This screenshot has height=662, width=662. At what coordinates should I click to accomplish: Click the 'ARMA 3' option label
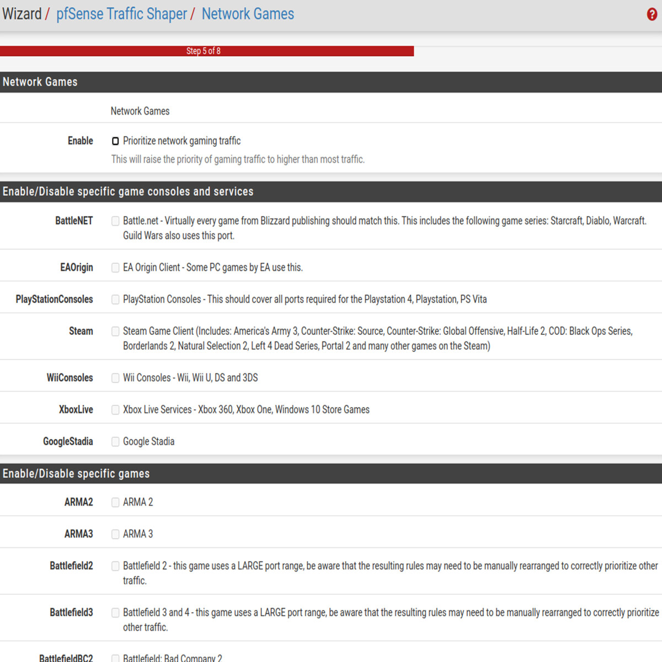click(x=138, y=534)
